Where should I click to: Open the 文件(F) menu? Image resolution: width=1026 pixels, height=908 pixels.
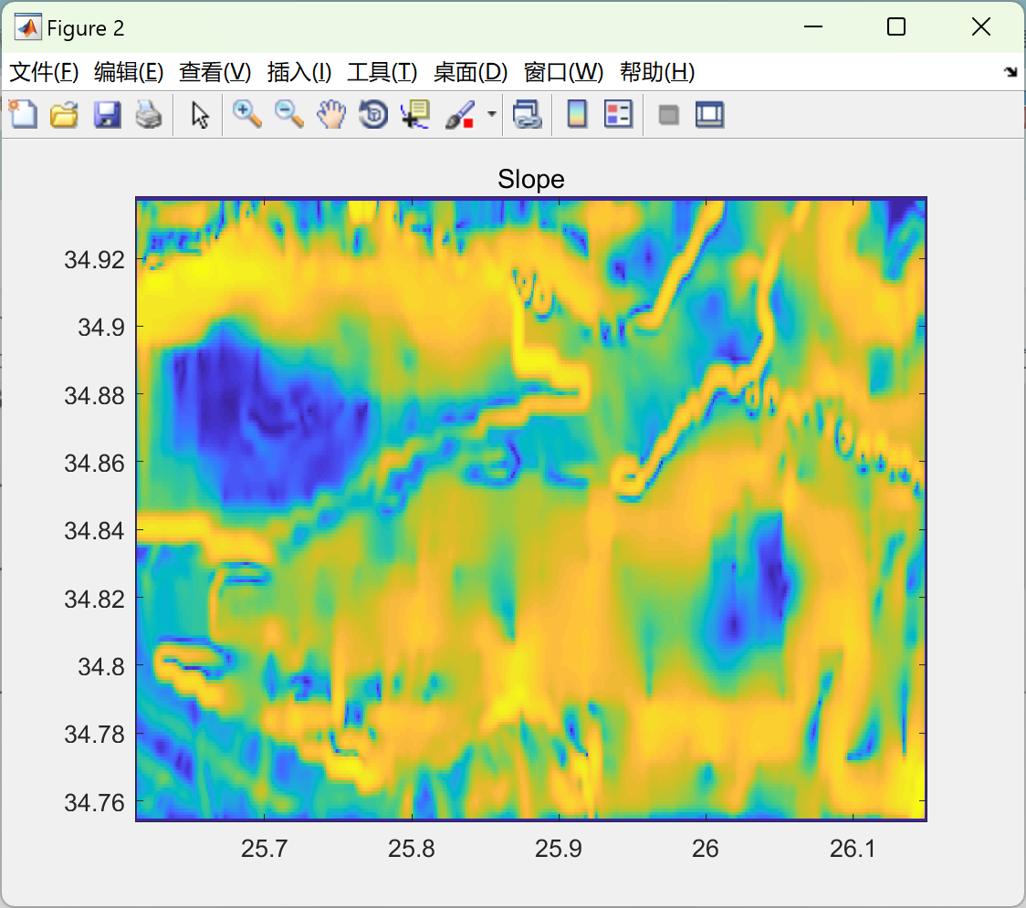[44, 72]
